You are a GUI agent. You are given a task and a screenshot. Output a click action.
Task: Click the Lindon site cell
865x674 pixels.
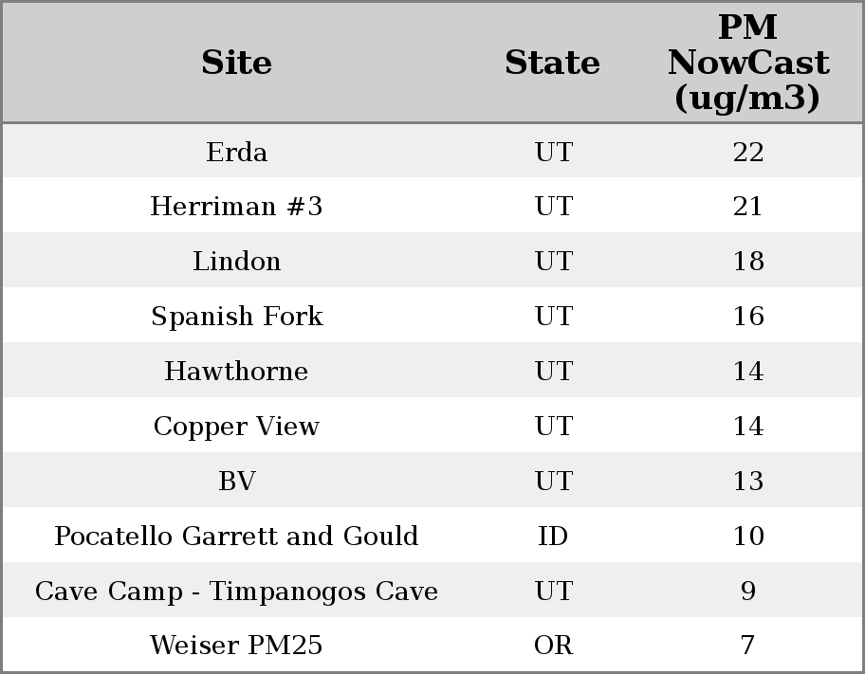coord(236,262)
